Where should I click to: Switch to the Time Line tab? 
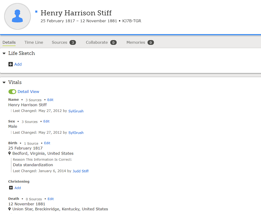(x=34, y=42)
